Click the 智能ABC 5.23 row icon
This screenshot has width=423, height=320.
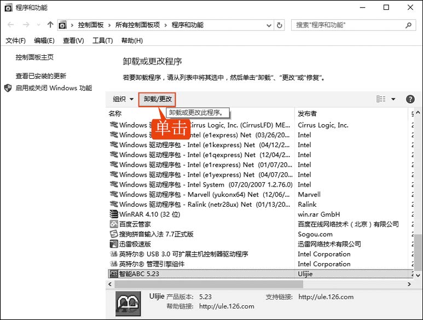tap(114, 274)
